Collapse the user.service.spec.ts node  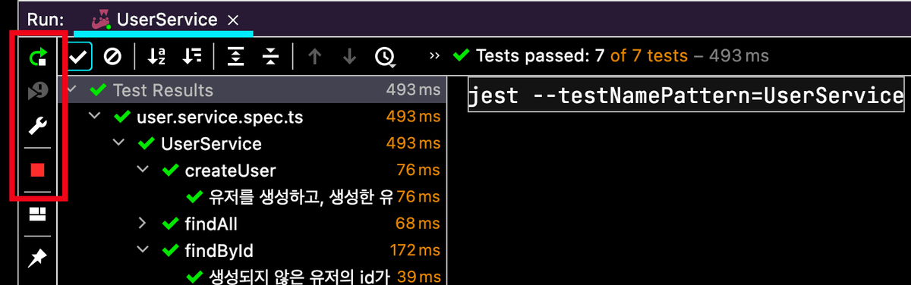[95, 117]
